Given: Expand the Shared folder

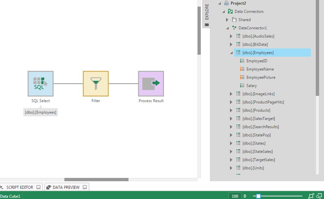Looking at the screenshot, I should click(227, 19).
